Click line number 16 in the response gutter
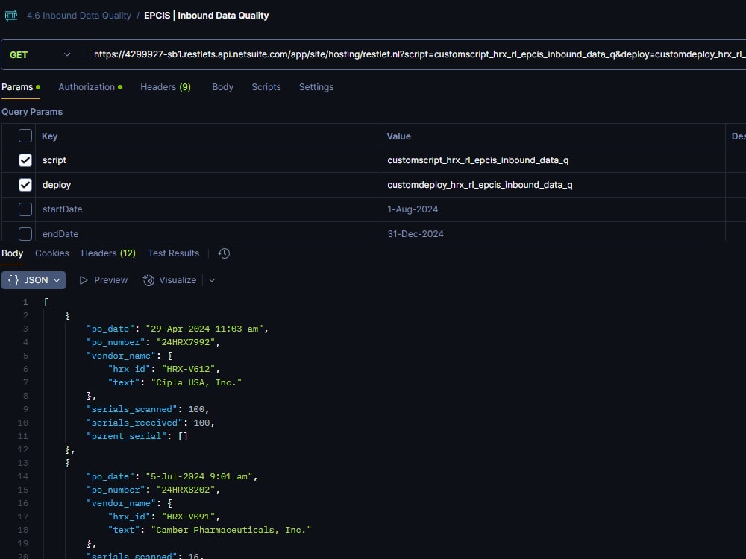Image resolution: width=746 pixels, height=559 pixels. coord(23,503)
